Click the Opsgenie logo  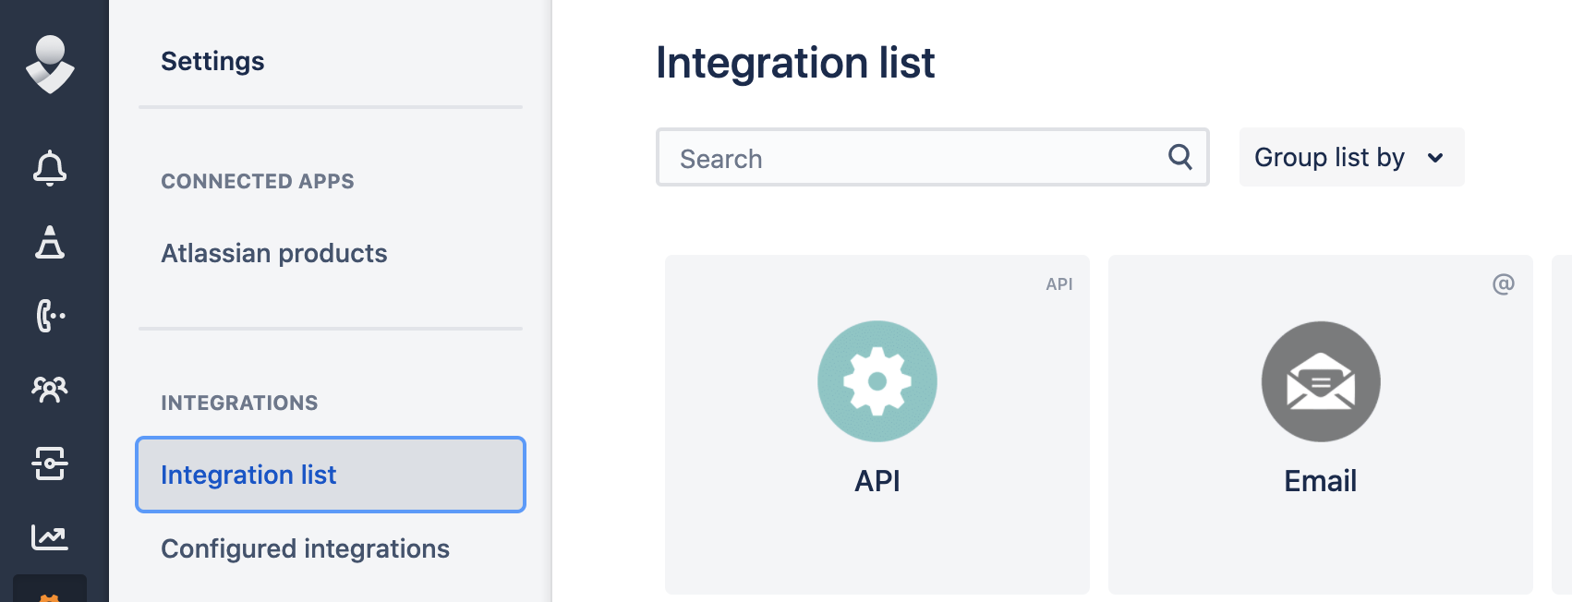coord(50,65)
